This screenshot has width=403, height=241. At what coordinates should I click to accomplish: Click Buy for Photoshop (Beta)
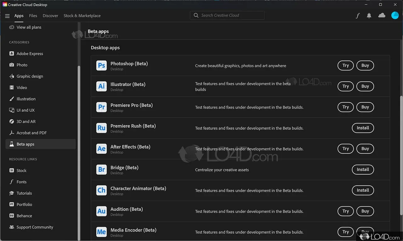365,66
